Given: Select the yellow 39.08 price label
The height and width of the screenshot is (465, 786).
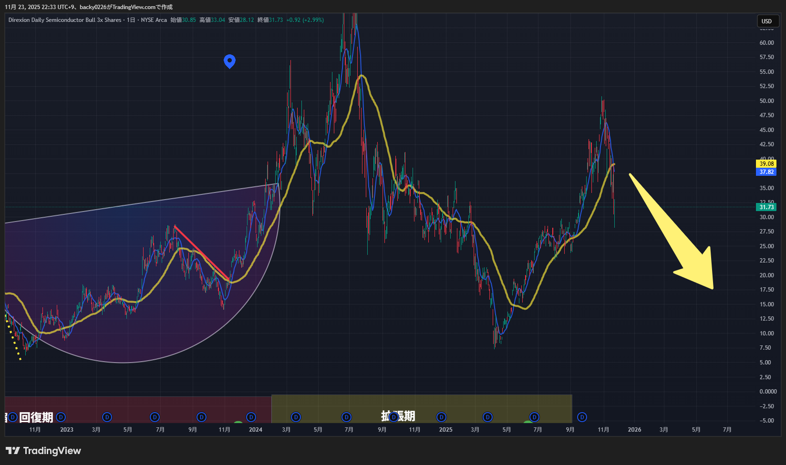Looking at the screenshot, I should pyautogui.click(x=766, y=163).
